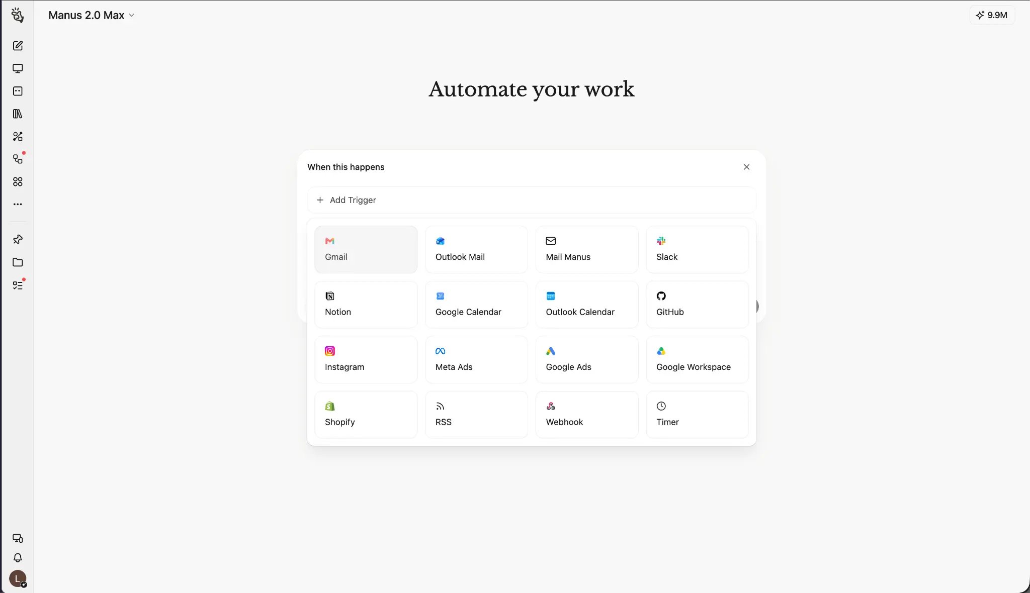Pick the Webhook trigger
The width and height of the screenshot is (1030, 593).
[587, 415]
